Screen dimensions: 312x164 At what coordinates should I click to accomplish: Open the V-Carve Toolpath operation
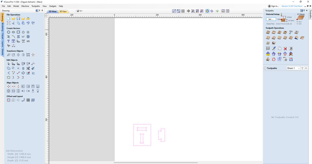point(268,38)
